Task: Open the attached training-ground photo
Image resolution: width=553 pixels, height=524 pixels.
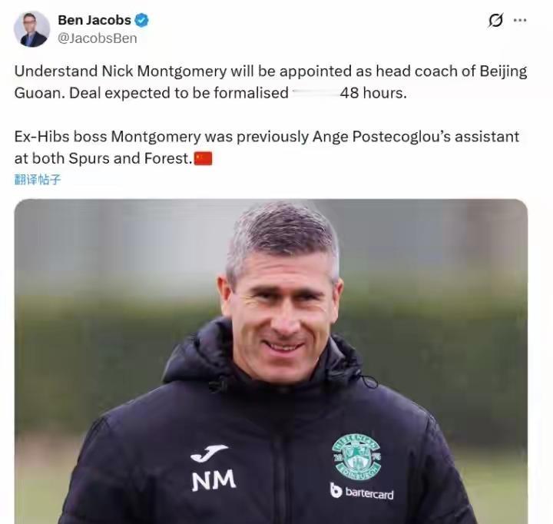Action: [271, 361]
